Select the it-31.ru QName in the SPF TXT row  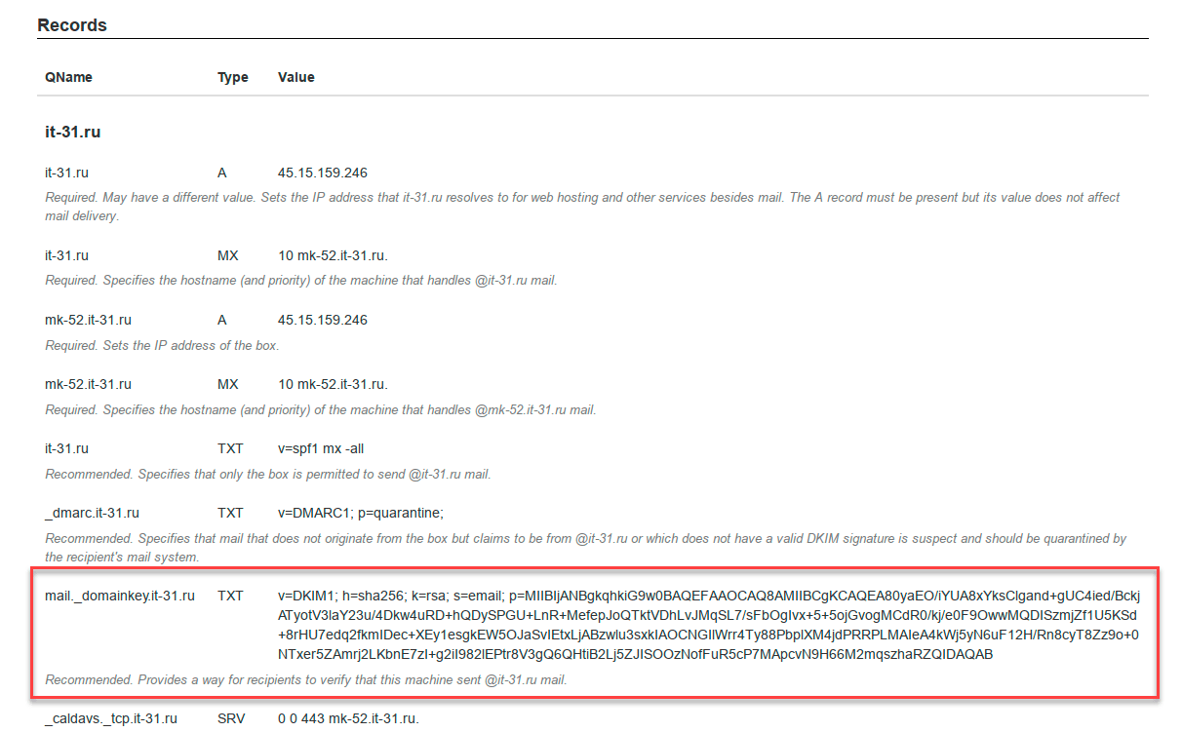[x=66, y=448]
